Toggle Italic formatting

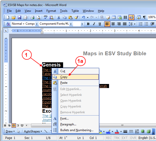pyautogui.click(x=94, y=24)
